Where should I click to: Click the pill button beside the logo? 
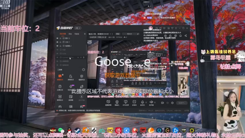[78, 28]
